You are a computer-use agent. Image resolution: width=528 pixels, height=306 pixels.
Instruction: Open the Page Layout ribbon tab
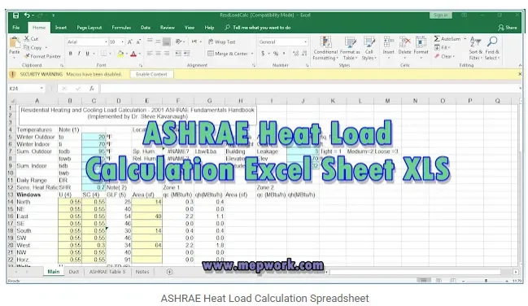pos(89,28)
